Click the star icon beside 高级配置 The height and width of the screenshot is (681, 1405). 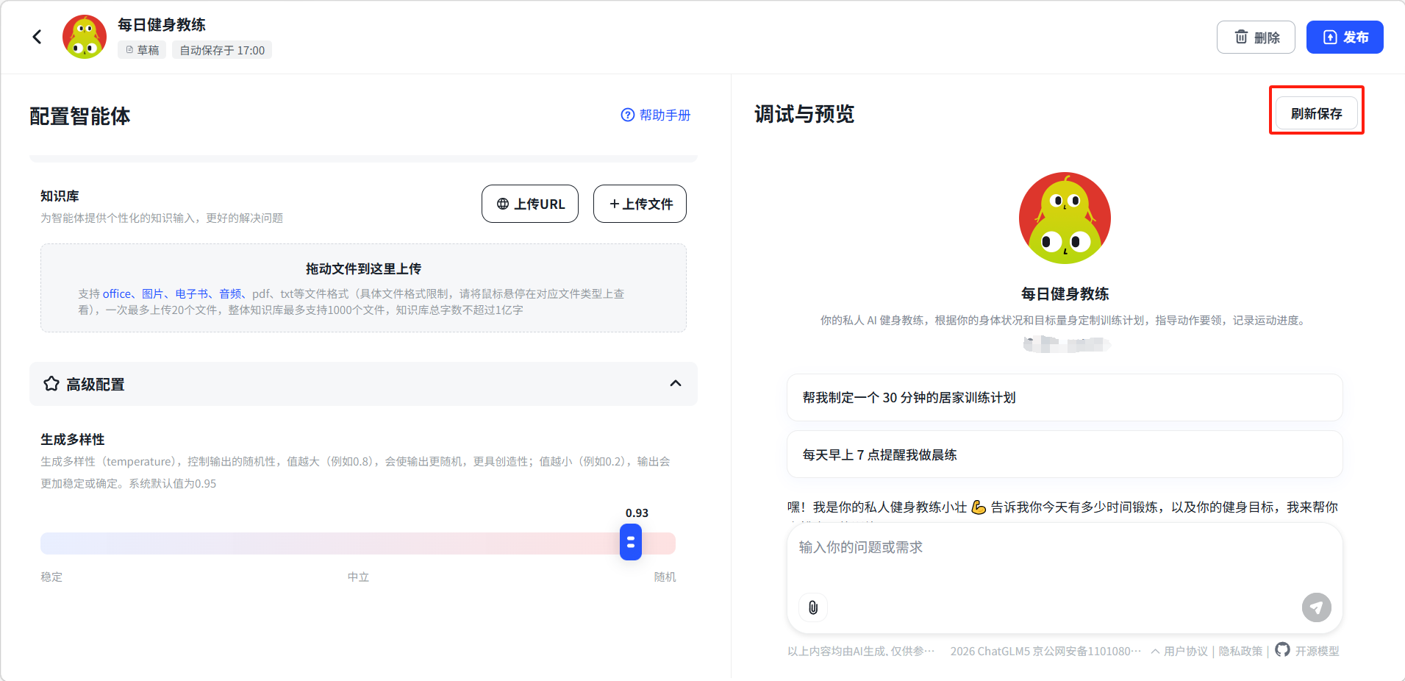[51, 384]
